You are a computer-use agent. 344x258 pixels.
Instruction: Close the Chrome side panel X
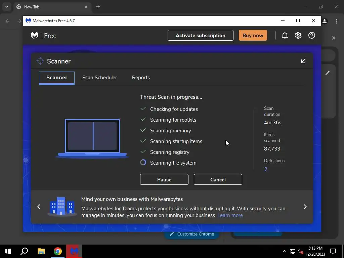[x=334, y=38]
